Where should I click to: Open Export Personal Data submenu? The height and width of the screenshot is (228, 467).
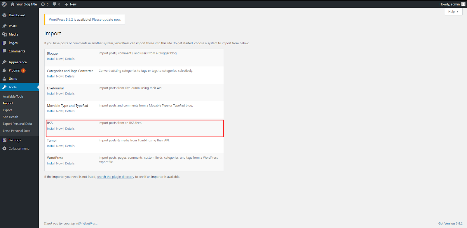17,124
